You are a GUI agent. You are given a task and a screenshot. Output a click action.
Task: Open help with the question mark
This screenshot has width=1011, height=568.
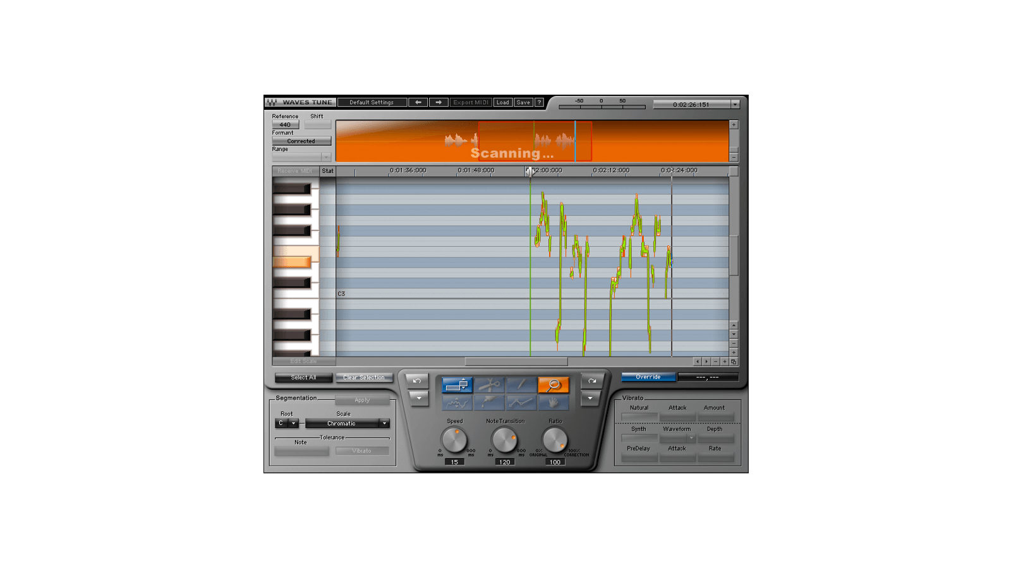[x=539, y=102]
